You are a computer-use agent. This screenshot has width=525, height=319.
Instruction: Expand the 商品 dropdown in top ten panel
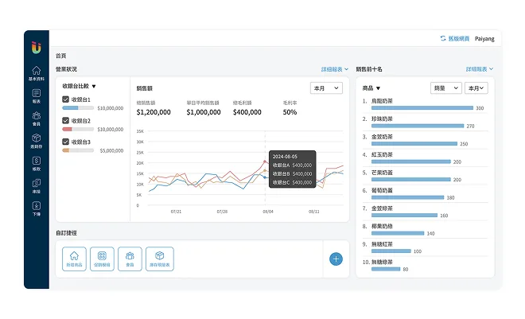pos(371,88)
